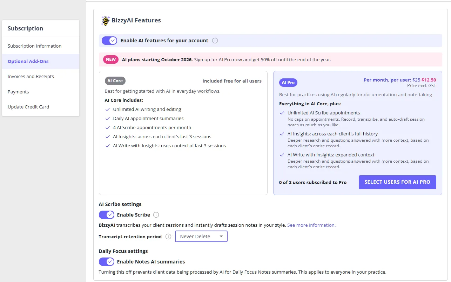Click the 'AI Scribe settings' heading

pyautogui.click(x=120, y=204)
